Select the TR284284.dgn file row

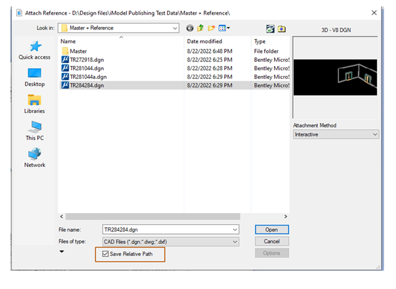(x=174, y=85)
